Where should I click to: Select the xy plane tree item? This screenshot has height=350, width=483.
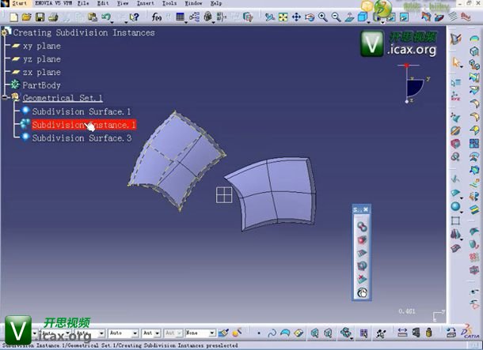click(41, 46)
